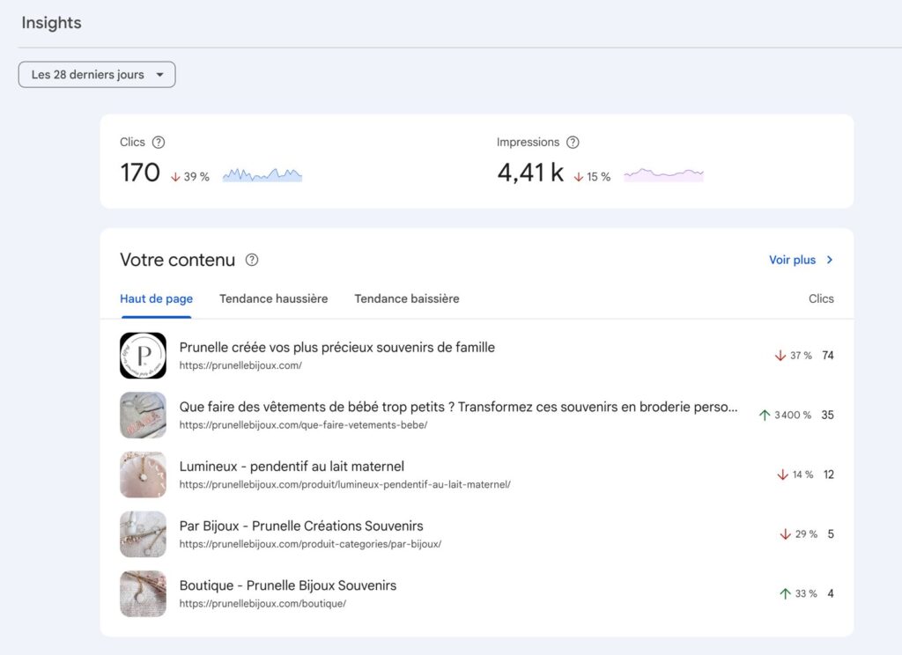Click the 39 % decrease indicator for Clics
This screenshot has width=902, height=655.
(x=190, y=177)
